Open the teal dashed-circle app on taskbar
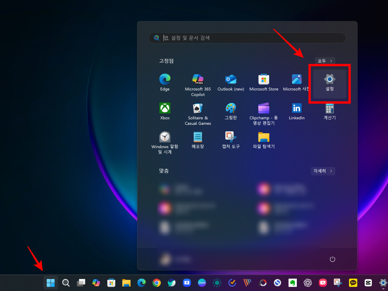388x291 pixels. pyautogui.click(x=217, y=283)
